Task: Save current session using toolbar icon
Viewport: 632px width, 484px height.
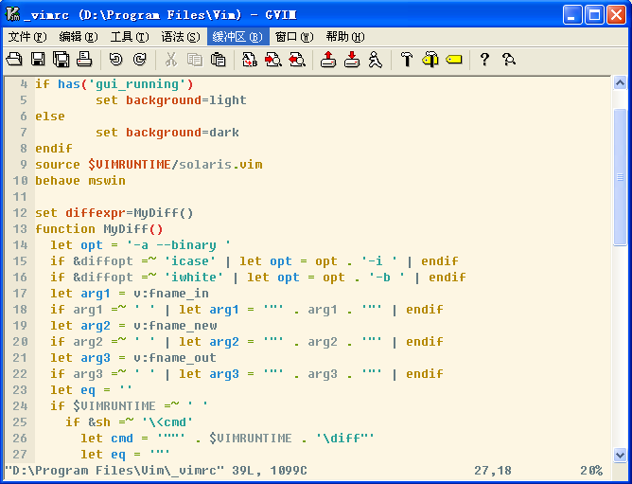Action: (352, 60)
